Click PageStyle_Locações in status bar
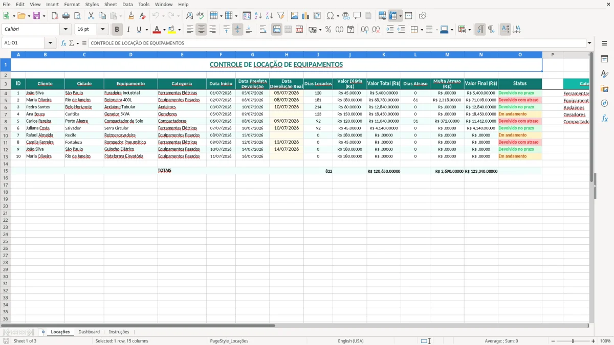 [x=229, y=341]
